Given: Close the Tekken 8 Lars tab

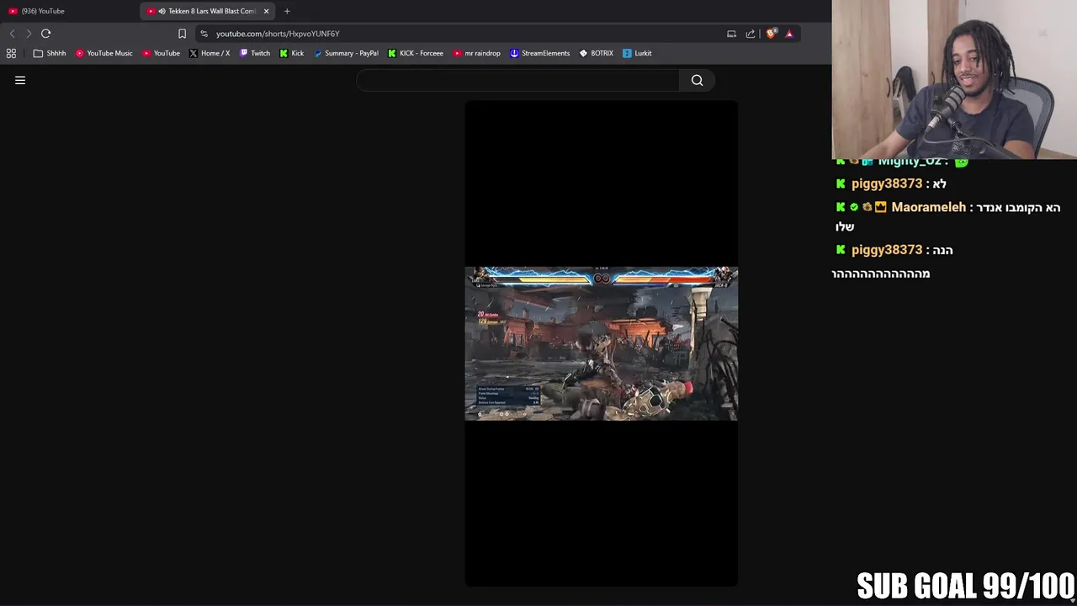Looking at the screenshot, I should point(267,11).
